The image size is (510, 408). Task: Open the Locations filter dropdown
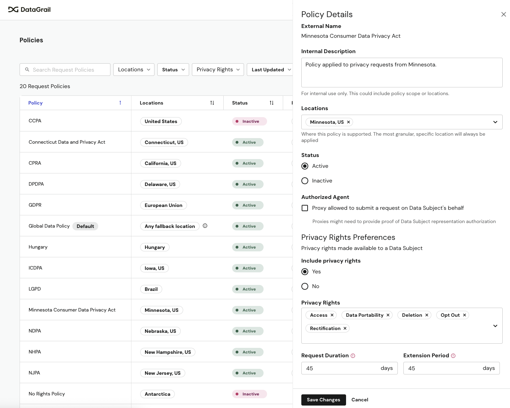134,70
